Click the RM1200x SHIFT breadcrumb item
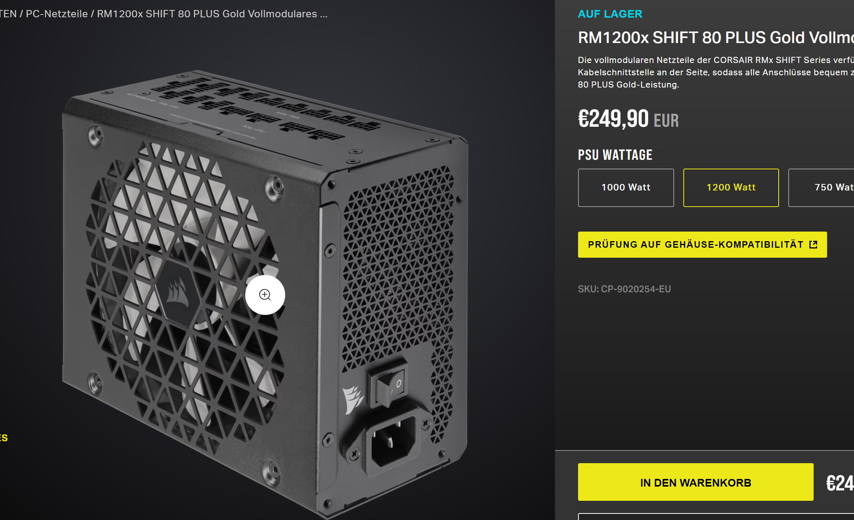Image resolution: width=854 pixels, height=520 pixels. point(212,14)
